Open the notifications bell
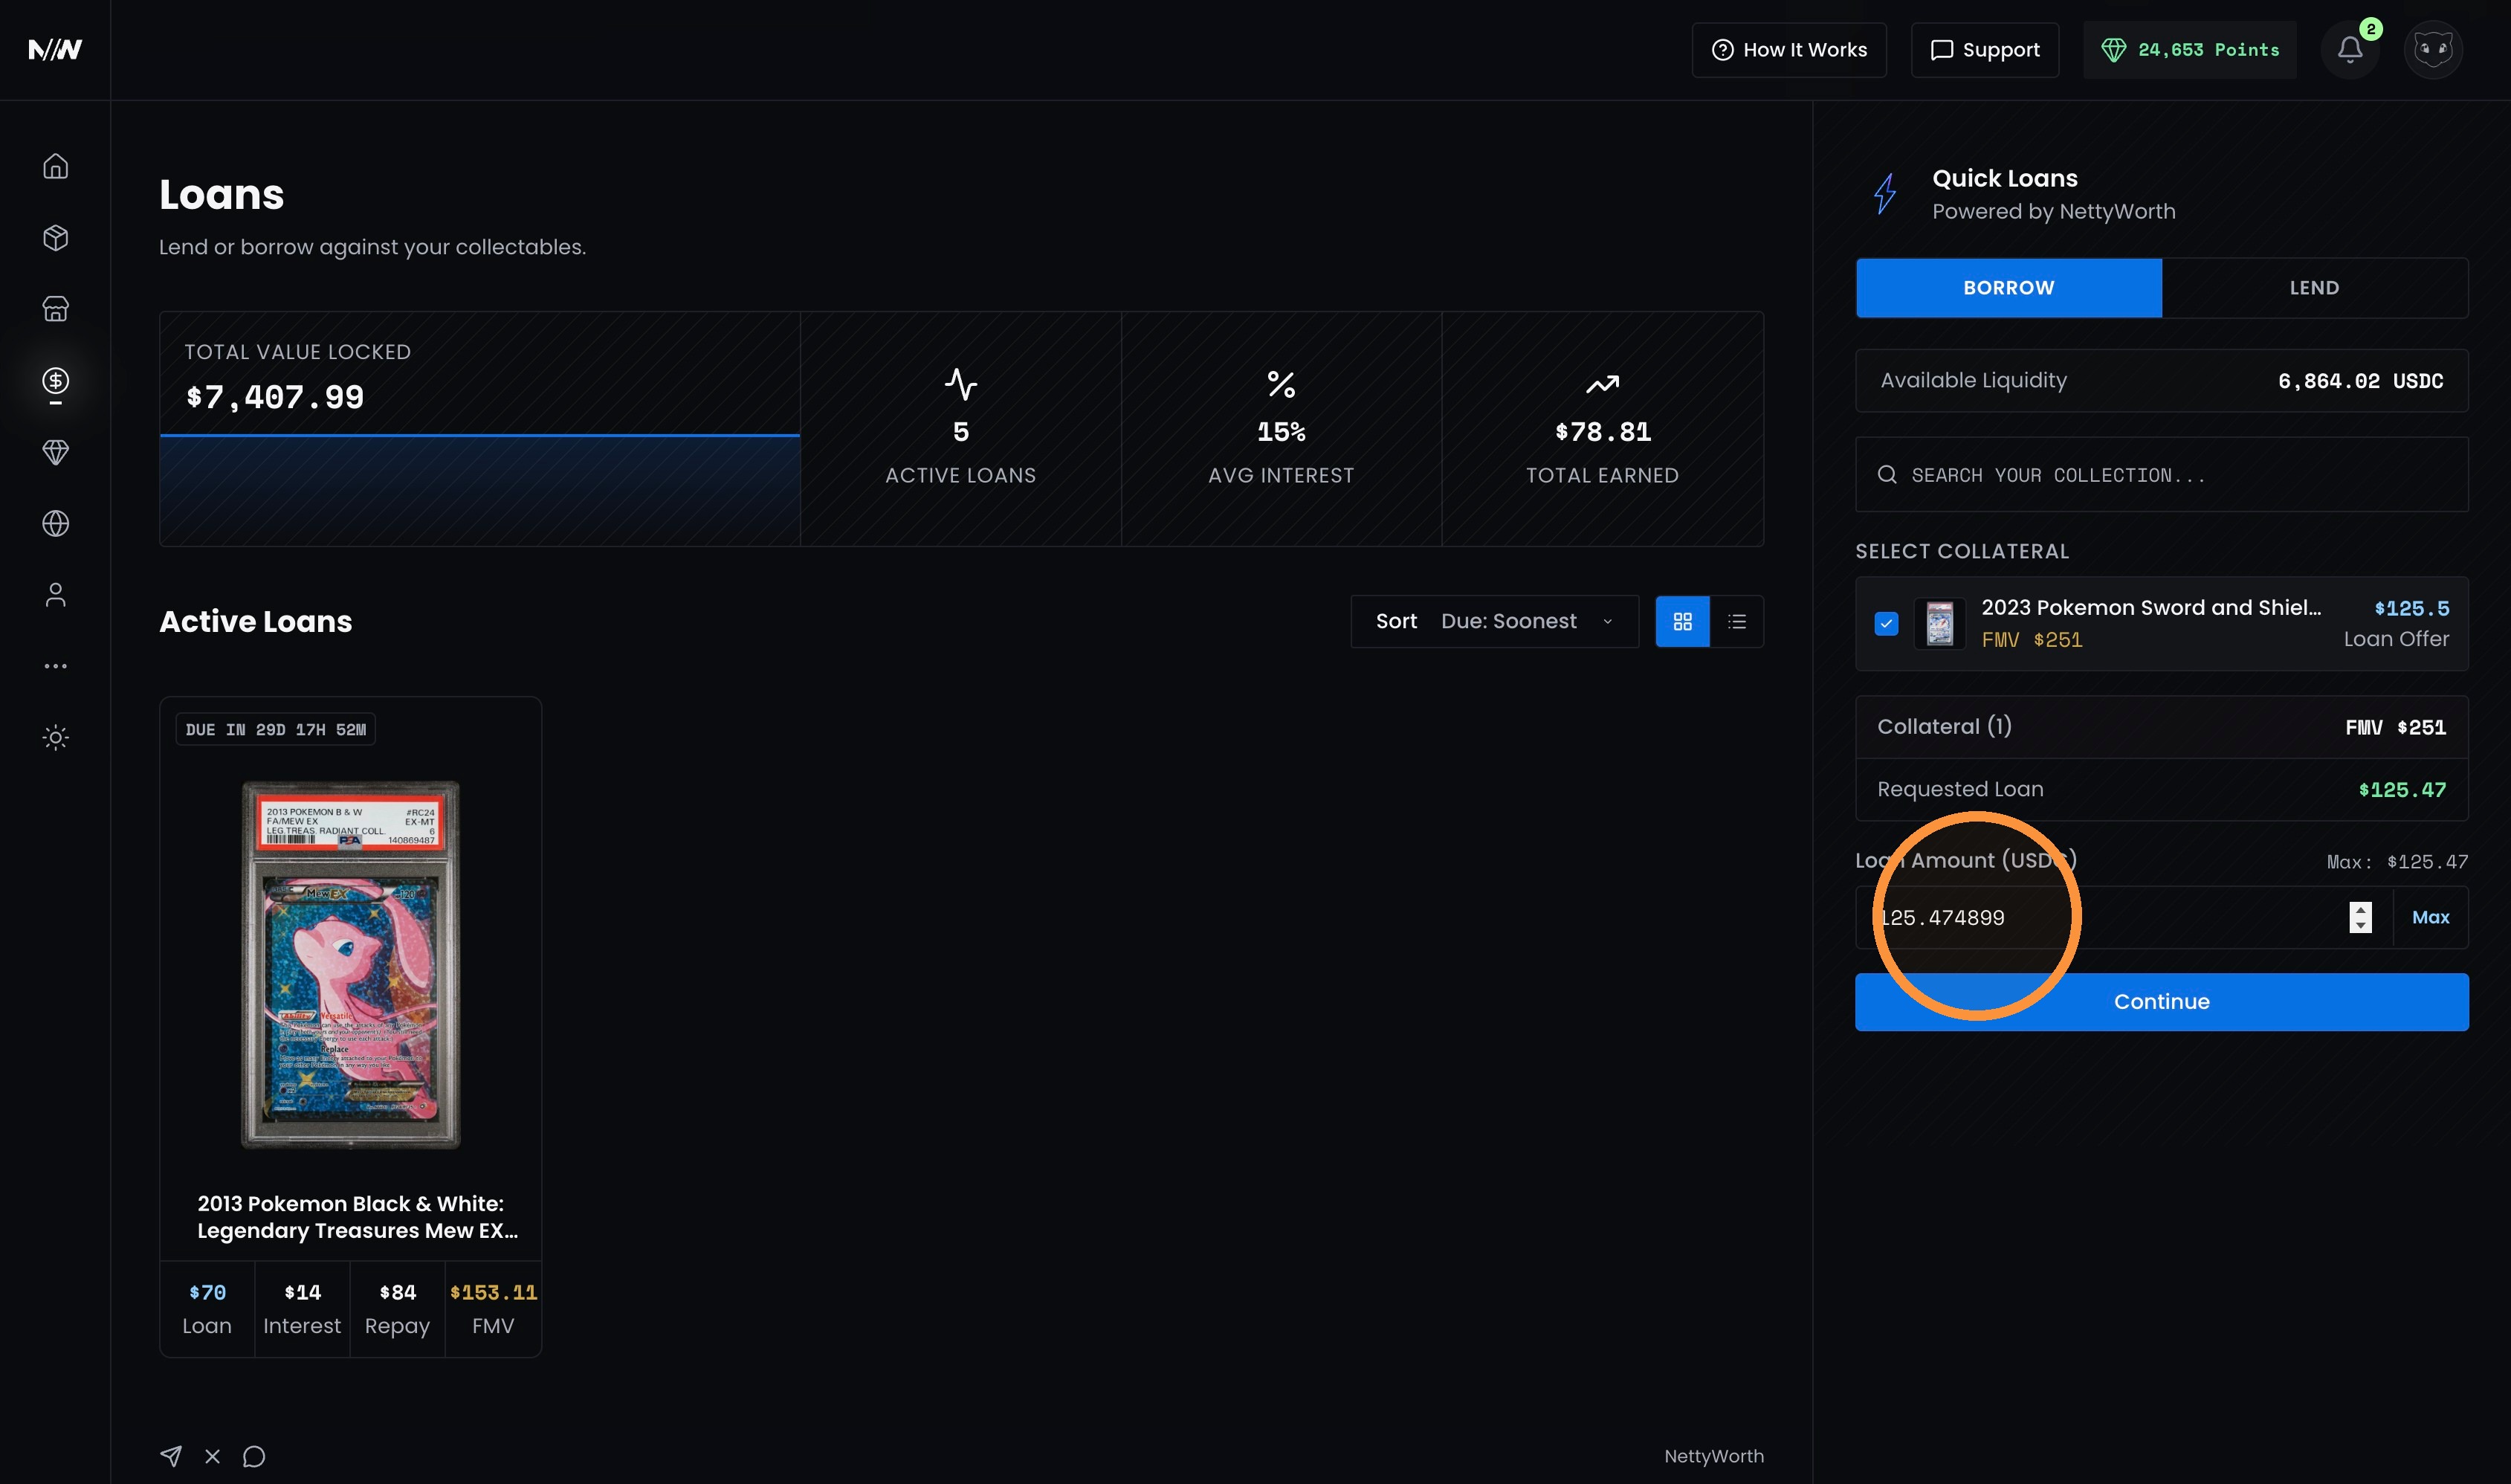Screen dimensions: 2511x1484 coord(2350,49)
